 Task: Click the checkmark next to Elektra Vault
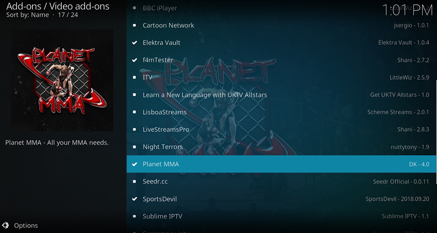click(x=135, y=43)
